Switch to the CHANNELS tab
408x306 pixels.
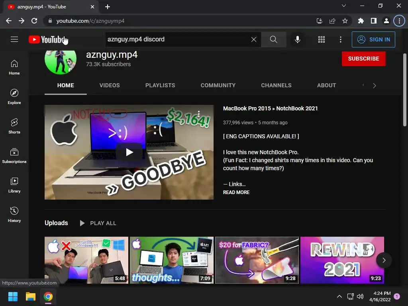point(277,85)
